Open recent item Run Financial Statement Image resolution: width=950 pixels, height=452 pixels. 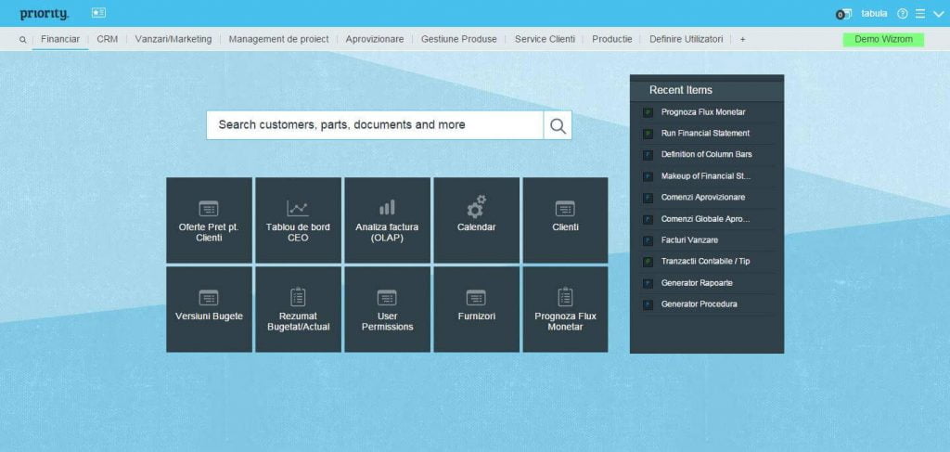click(x=705, y=134)
